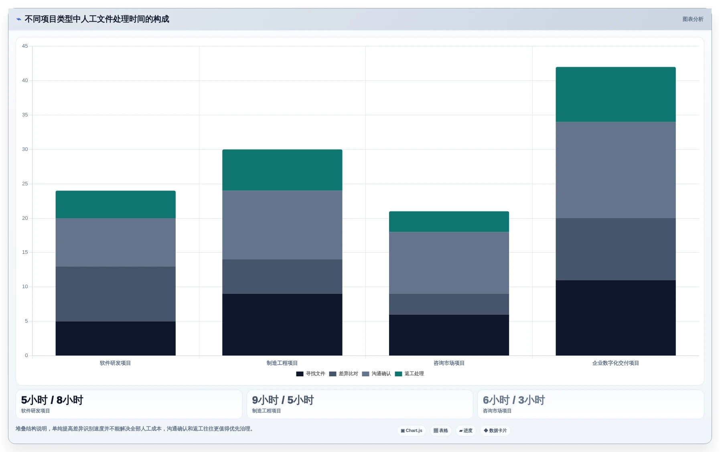Click the 寻找文件 segment of 软件研发项目 bar
Screen dimensions: 720x452
[116, 338]
